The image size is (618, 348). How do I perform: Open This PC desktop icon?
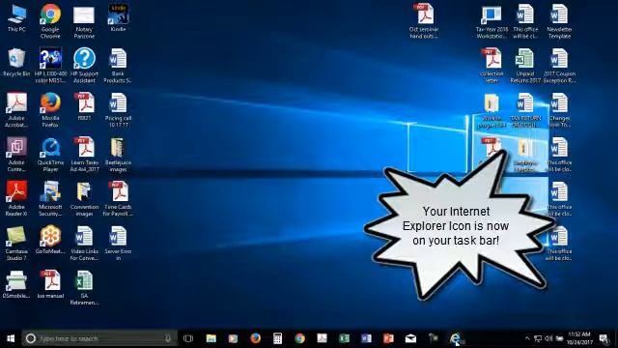click(16, 18)
